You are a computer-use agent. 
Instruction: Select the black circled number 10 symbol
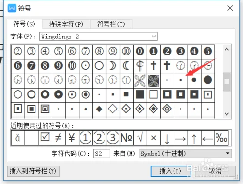pos(72,66)
